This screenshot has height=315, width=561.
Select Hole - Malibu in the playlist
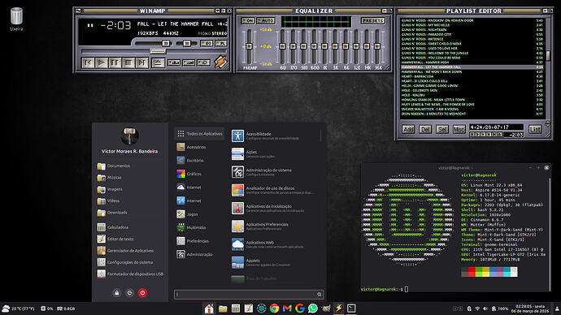coord(472,95)
